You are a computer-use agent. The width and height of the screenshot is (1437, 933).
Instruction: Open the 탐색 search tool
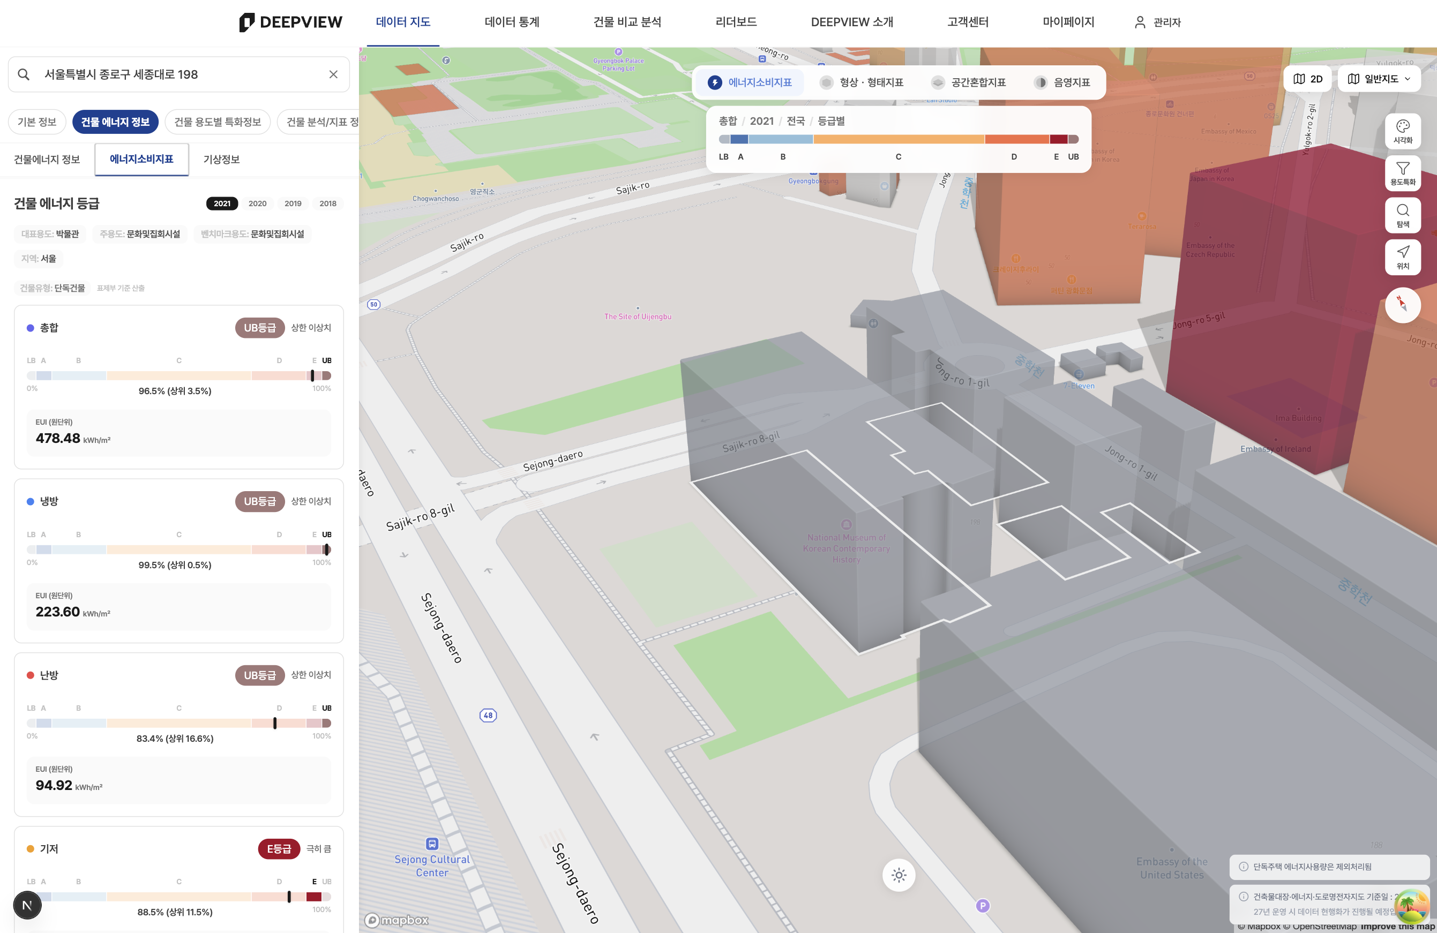[1403, 215]
